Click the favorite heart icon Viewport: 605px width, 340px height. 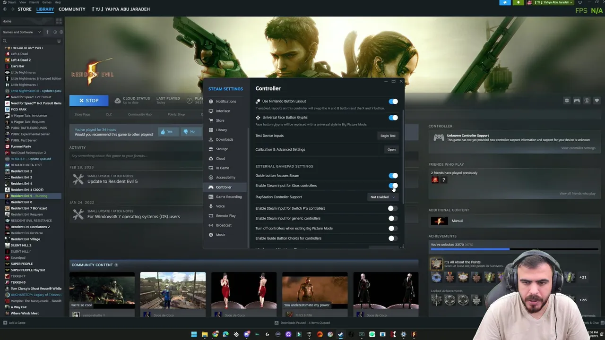click(596, 101)
